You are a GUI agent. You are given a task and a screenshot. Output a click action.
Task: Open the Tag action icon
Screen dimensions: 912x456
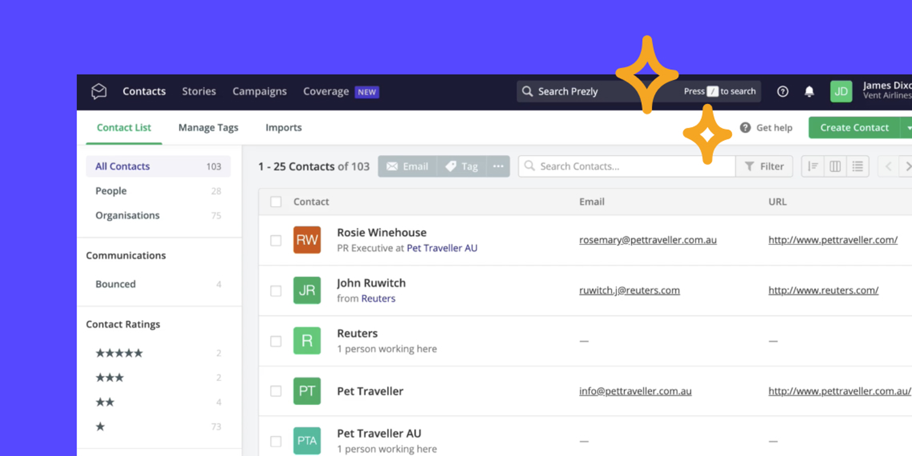[x=462, y=166]
